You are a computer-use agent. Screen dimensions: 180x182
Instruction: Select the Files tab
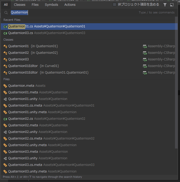coord(35,5)
